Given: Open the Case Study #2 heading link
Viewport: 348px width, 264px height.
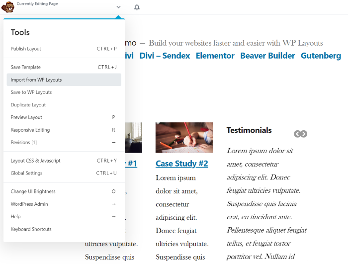Looking at the screenshot, I should tap(182, 164).
